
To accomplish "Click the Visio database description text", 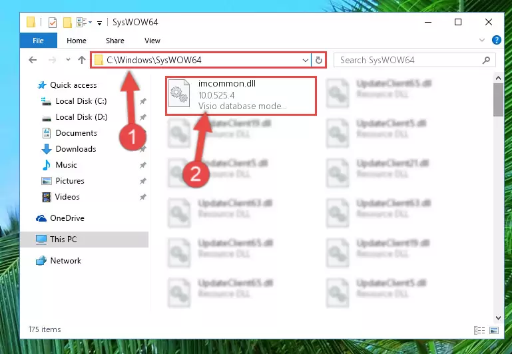I will click(242, 106).
